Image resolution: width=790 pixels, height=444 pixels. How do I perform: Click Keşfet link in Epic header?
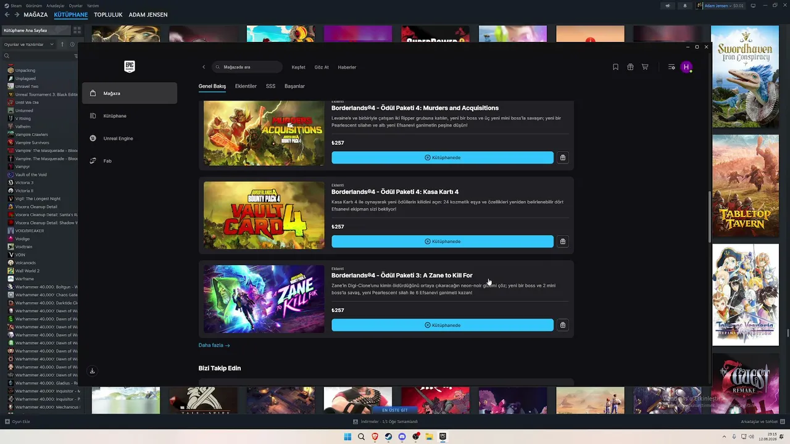pos(298,67)
